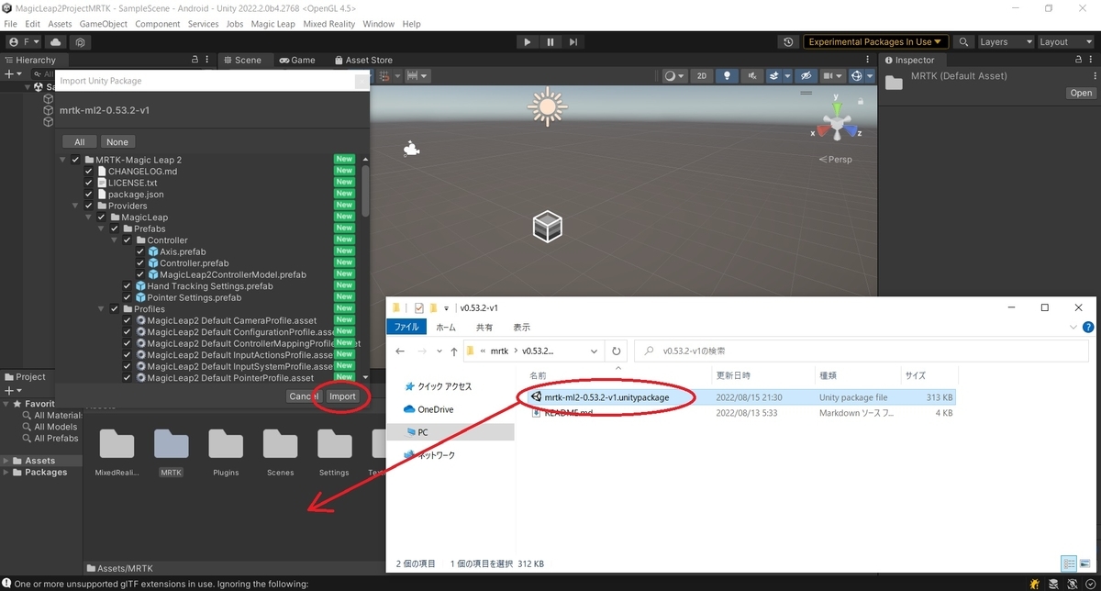This screenshot has height=591, width=1101.
Task: Open the ファイル tab in Explorer
Action: point(407,327)
